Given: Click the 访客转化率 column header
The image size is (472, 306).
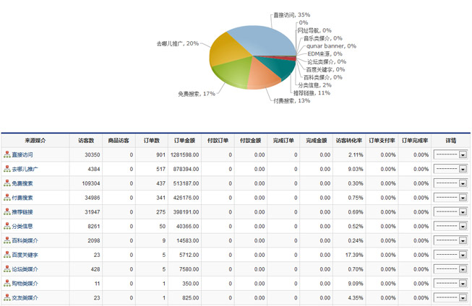Looking at the screenshot, I should coord(349,141).
